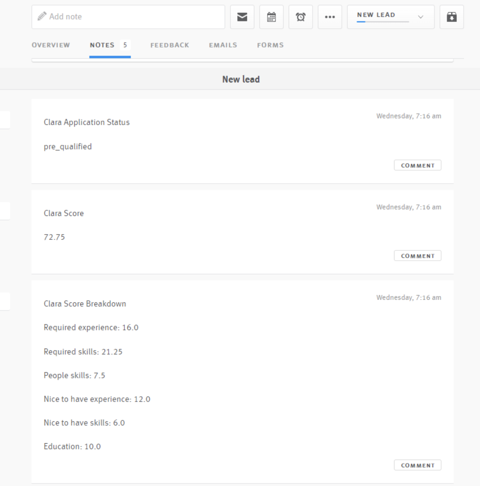This screenshot has height=486, width=480.
Task: Click the chevron arrow beside New Lead
Action: point(421,17)
